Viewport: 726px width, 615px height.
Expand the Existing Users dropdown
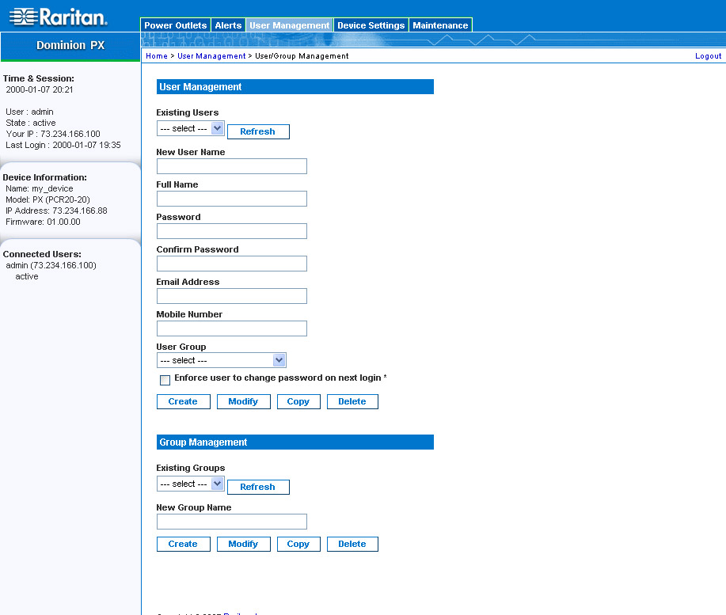(x=191, y=129)
